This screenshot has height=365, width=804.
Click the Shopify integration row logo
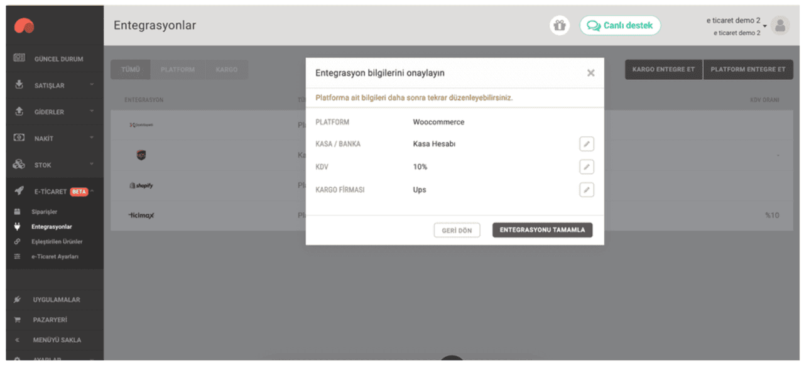coord(141,185)
